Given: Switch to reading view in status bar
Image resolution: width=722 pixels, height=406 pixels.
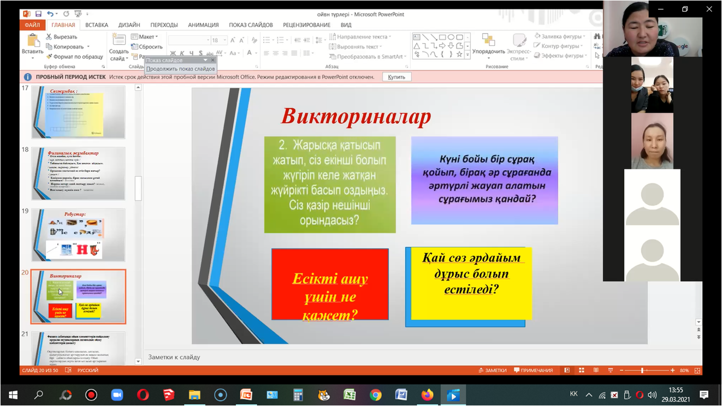Looking at the screenshot, I should 595,371.
